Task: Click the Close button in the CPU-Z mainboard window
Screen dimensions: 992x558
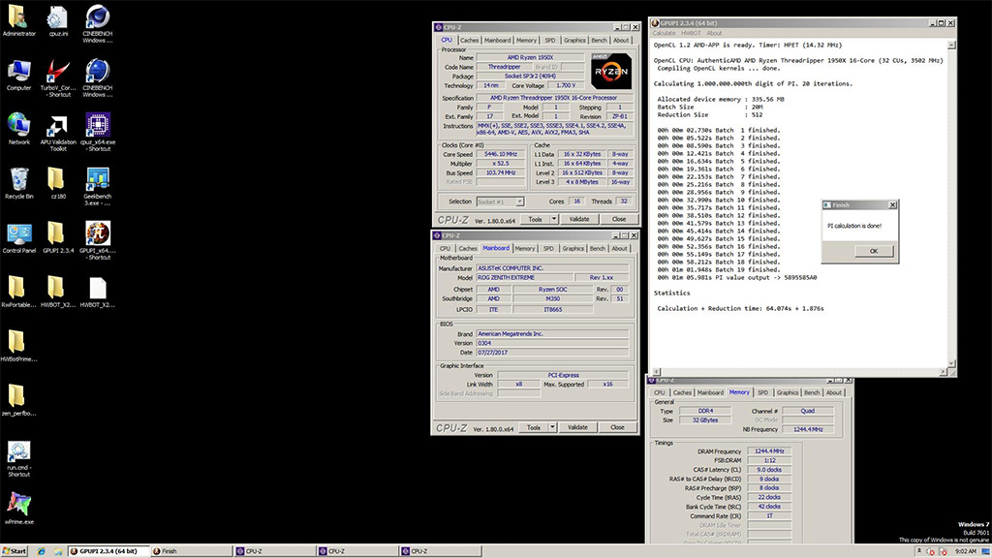Action: (617, 427)
